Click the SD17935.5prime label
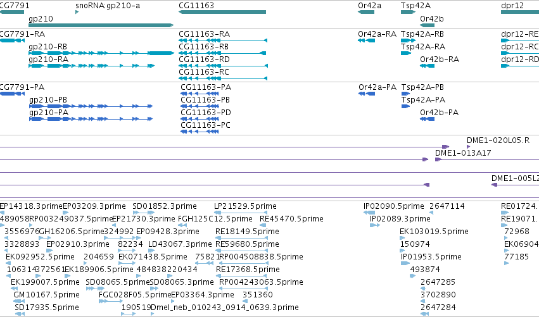 point(47,308)
